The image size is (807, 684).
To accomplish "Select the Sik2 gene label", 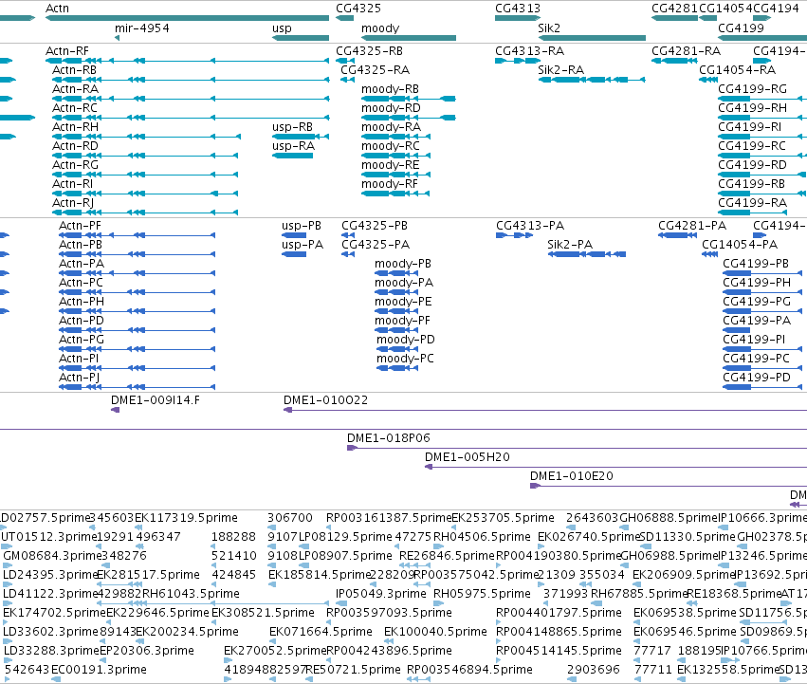I will point(549,28).
